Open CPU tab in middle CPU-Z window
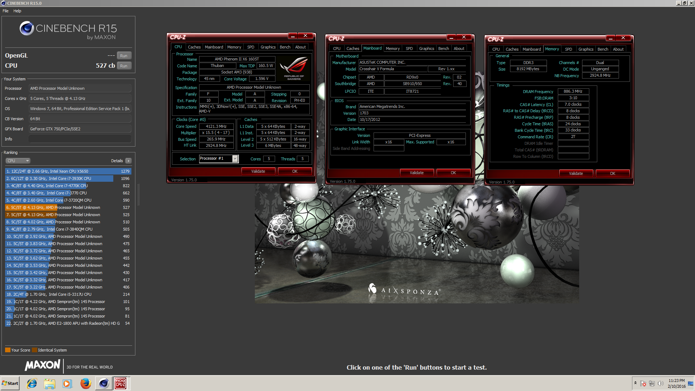 click(337, 49)
